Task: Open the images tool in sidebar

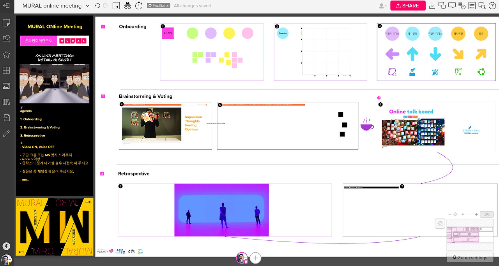Action: coord(6,86)
